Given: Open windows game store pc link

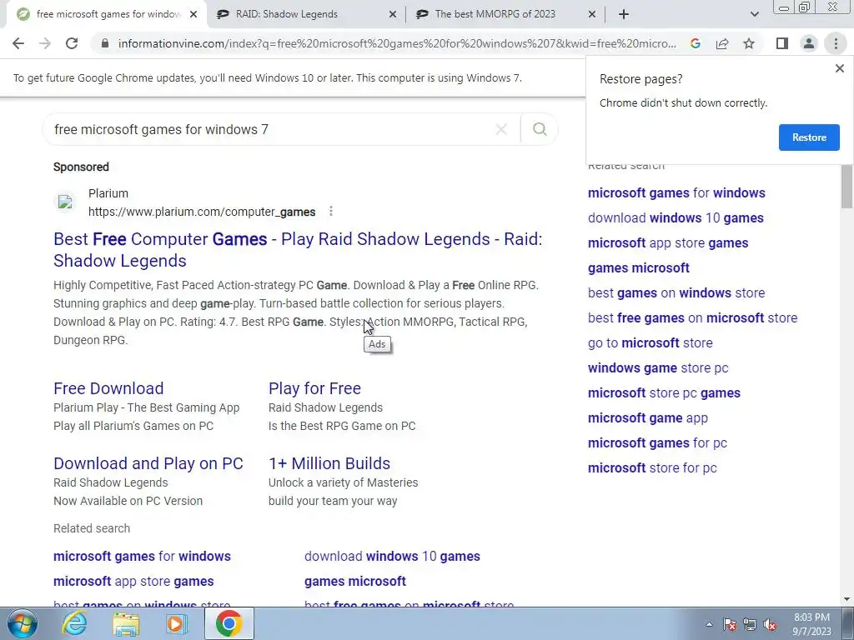Looking at the screenshot, I should 658,367.
